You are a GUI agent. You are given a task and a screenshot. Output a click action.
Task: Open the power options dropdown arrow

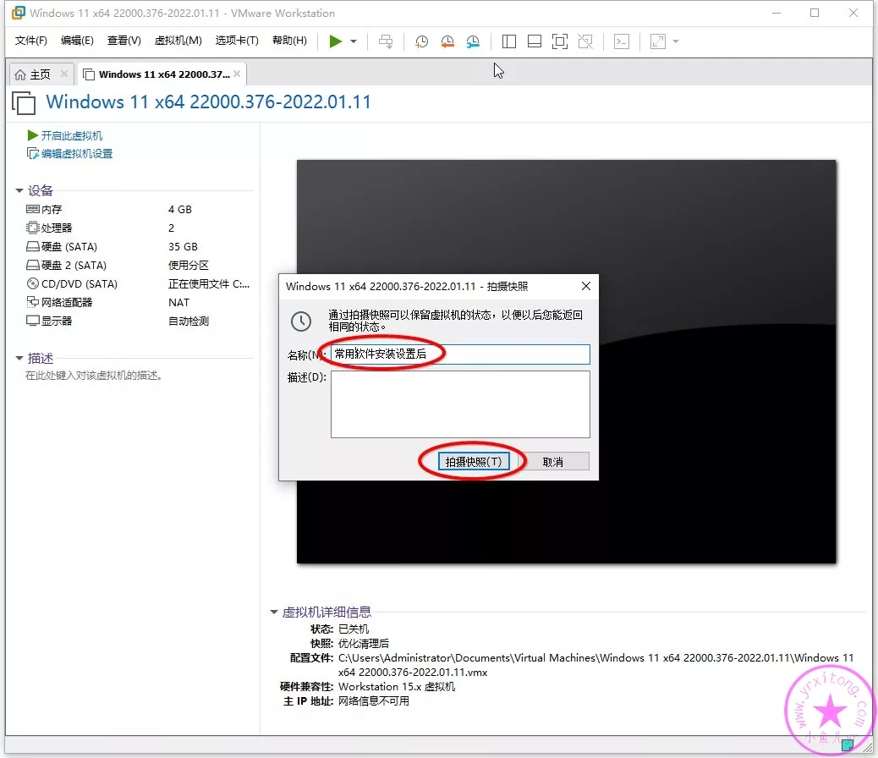[x=354, y=41]
